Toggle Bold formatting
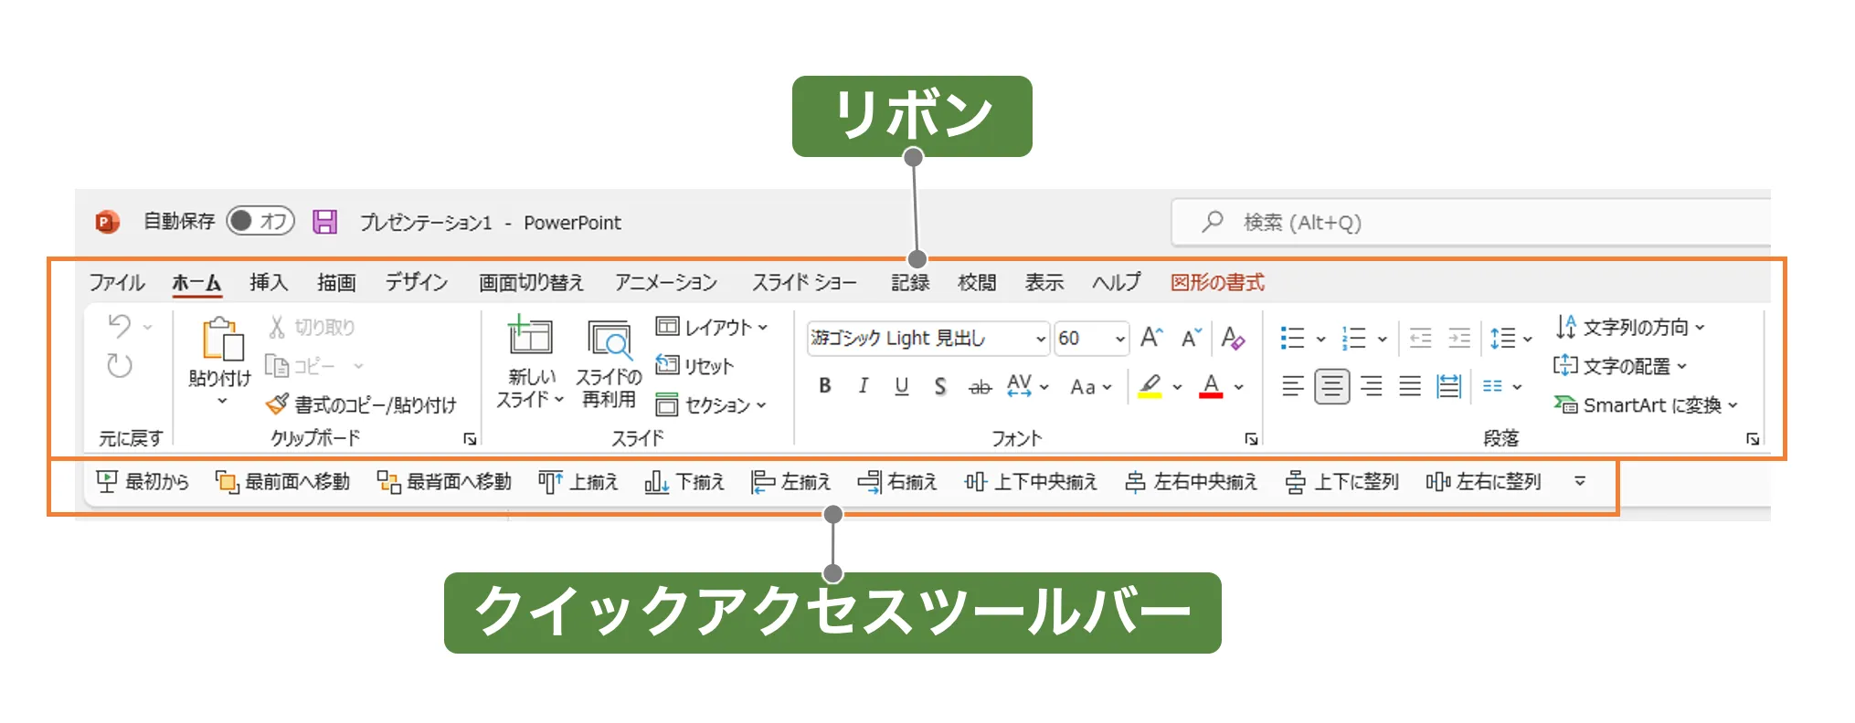 [825, 386]
